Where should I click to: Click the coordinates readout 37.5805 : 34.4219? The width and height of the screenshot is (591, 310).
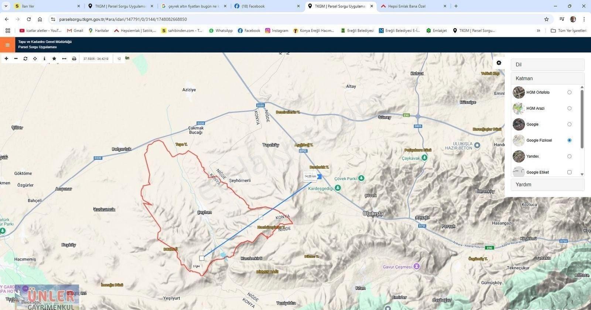[x=96, y=59]
